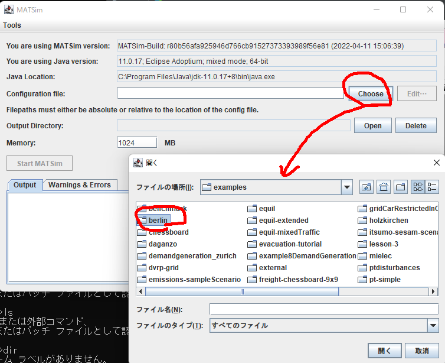This screenshot has width=445, height=363.
Task: Select the chessboard folder icon
Action: point(142,232)
